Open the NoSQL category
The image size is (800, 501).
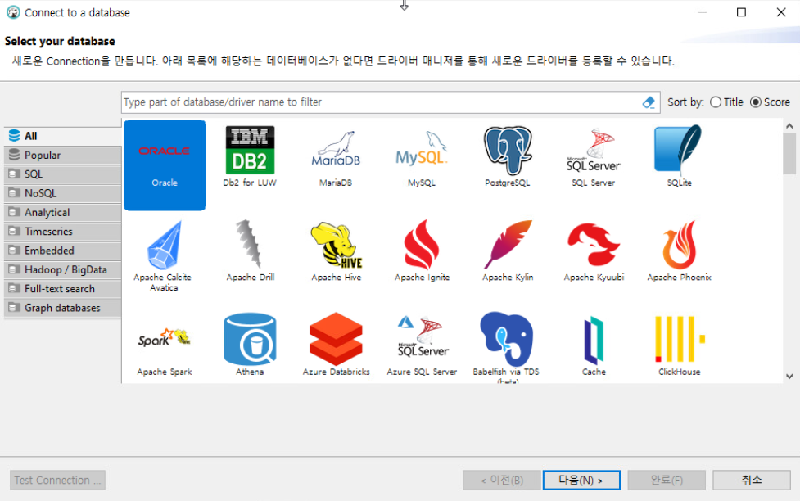click(x=63, y=193)
